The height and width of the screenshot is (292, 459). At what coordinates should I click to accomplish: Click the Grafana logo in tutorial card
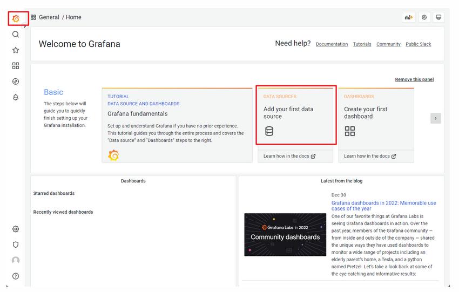(113, 155)
